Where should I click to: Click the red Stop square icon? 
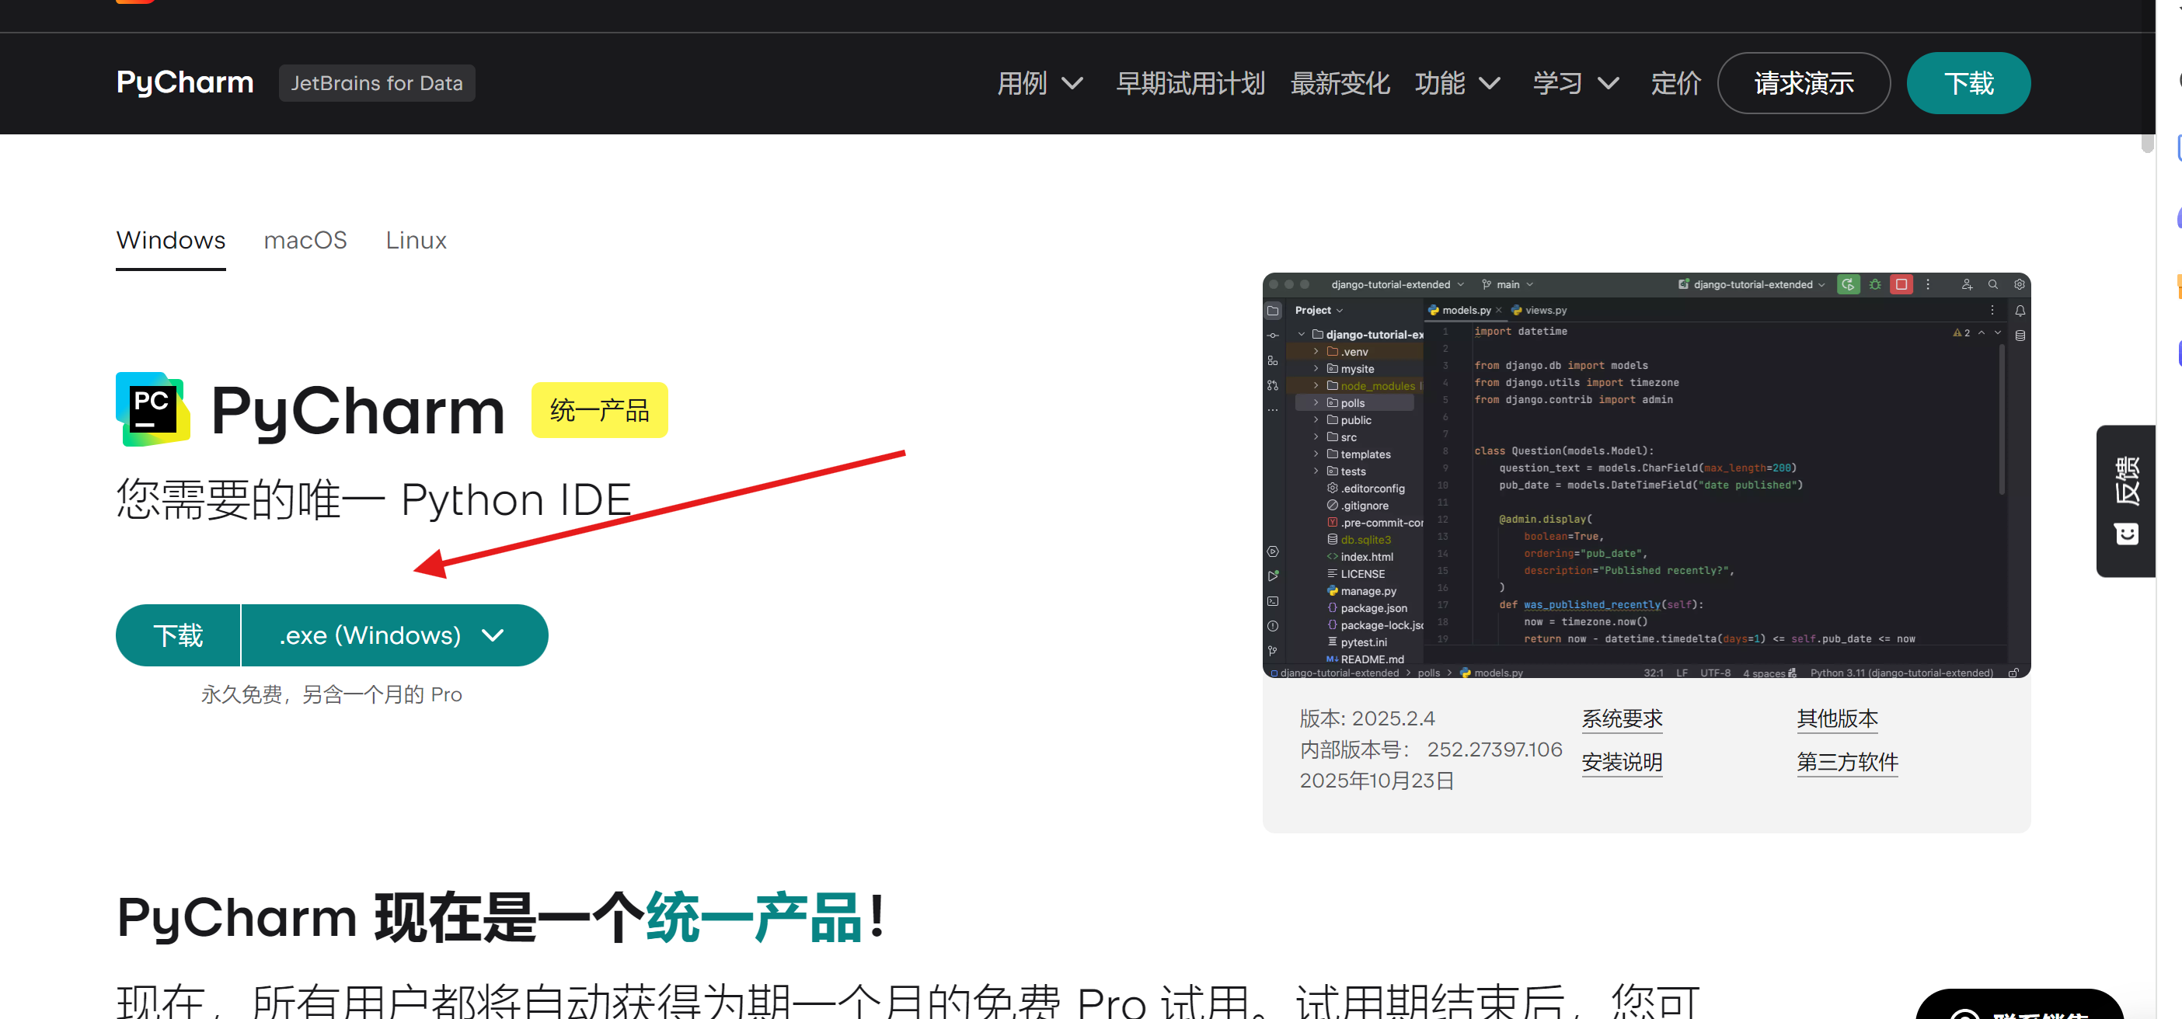coord(1901,284)
